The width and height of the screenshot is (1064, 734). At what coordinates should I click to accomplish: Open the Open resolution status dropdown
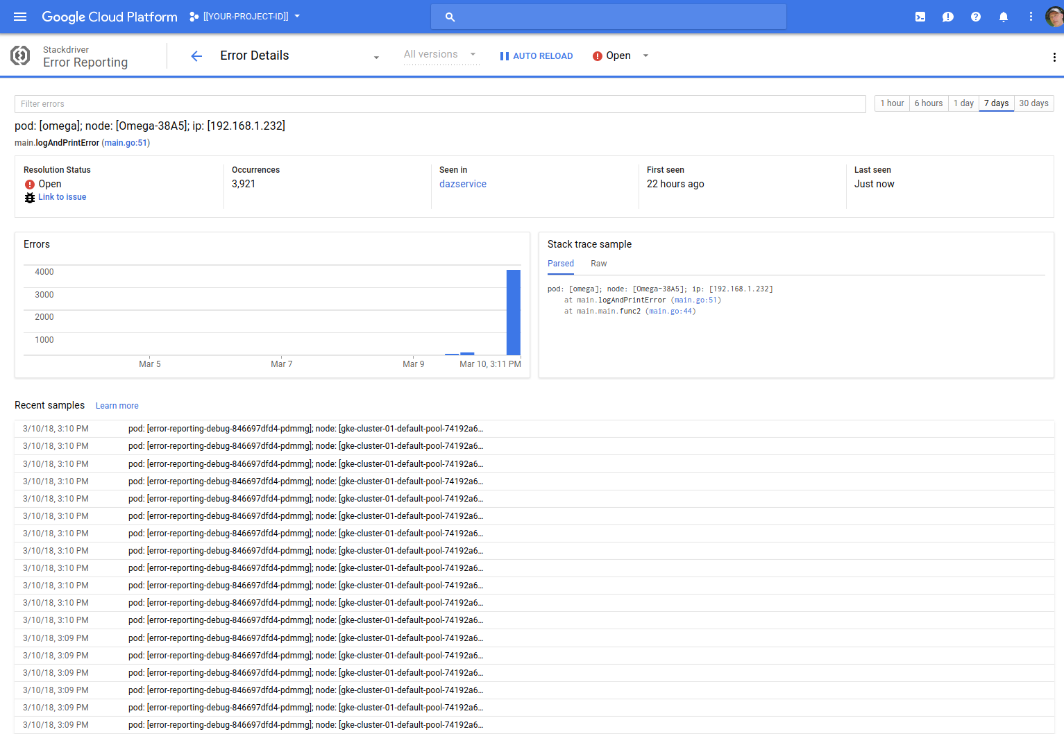pyautogui.click(x=645, y=56)
